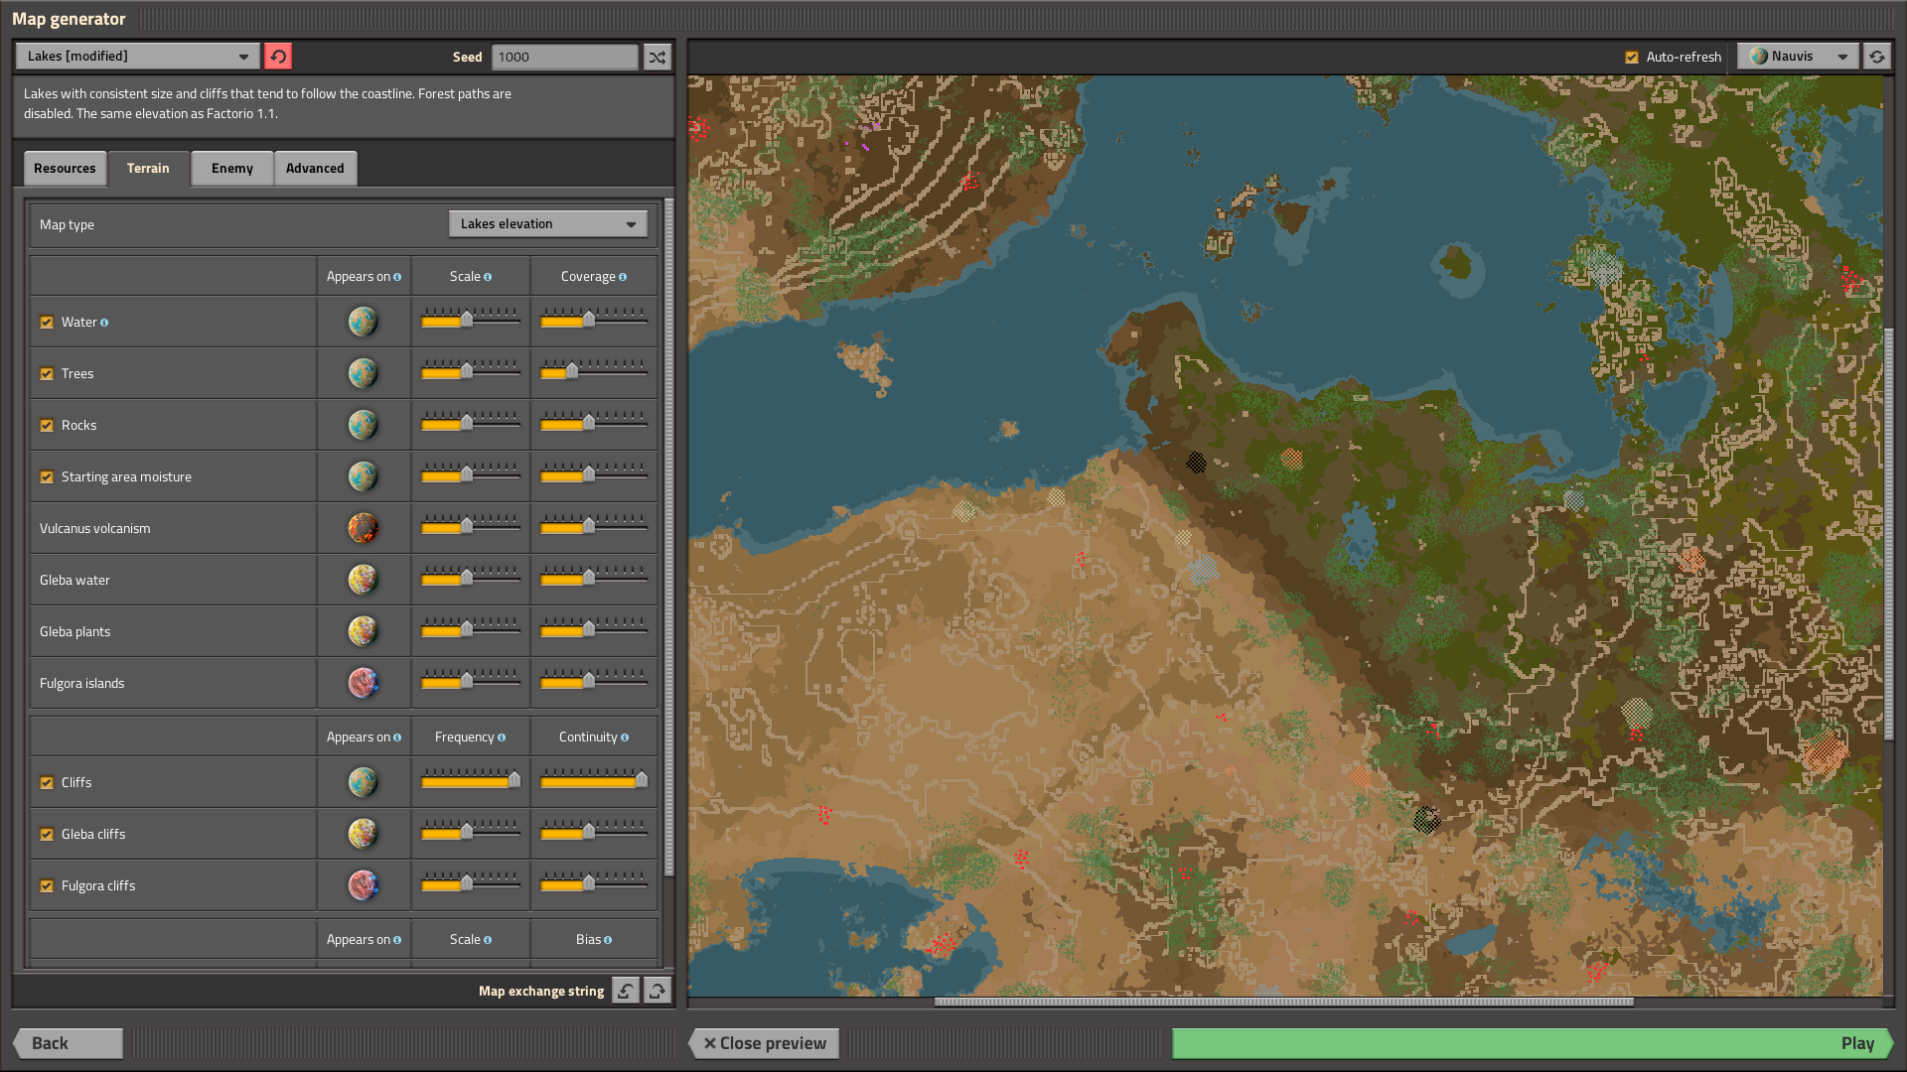The image size is (1907, 1072).
Task: Click the Gleba planet icon in the Gleba plants row
Action: 364,631
